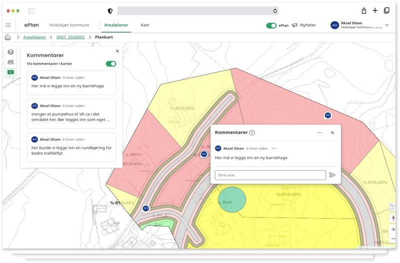
Task: Click the ePlan logo text
Action: pos(31,25)
